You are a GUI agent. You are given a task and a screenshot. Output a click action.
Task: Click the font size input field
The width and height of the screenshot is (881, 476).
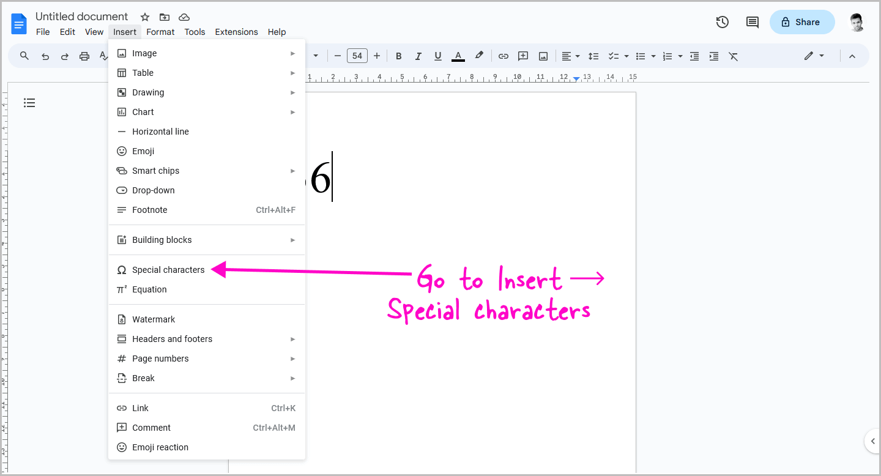click(x=357, y=56)
